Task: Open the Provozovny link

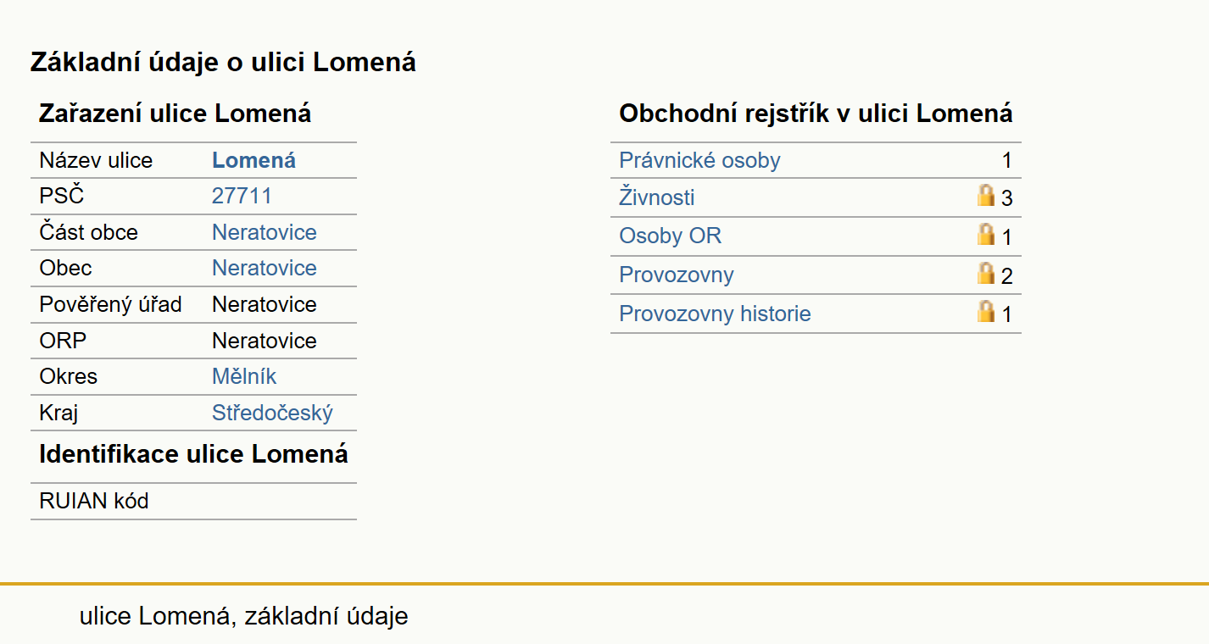Action: 677,275
